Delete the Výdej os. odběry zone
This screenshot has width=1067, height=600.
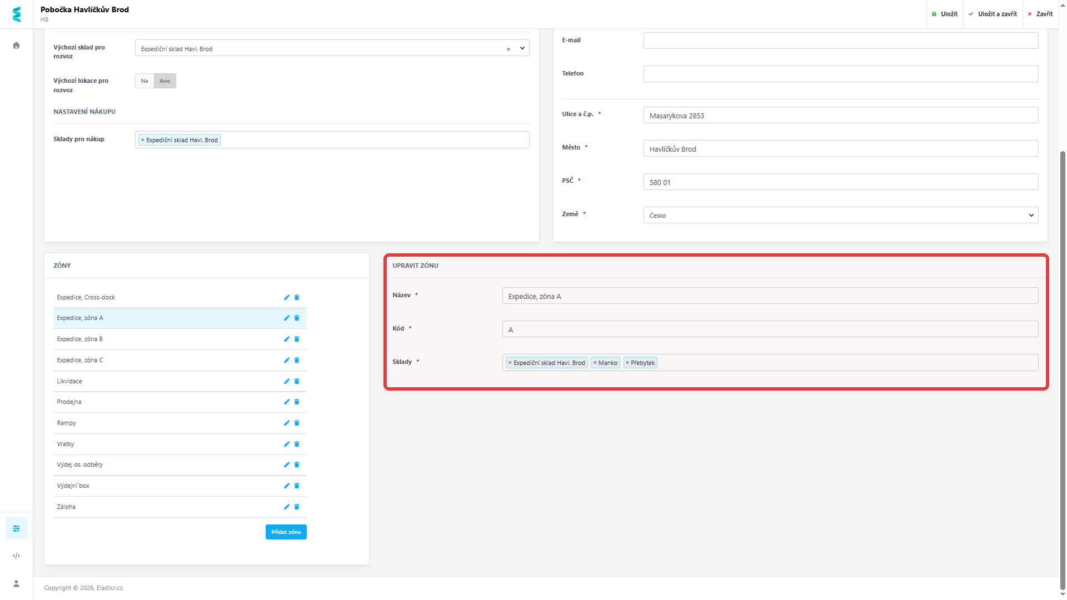tap(297, 464)
